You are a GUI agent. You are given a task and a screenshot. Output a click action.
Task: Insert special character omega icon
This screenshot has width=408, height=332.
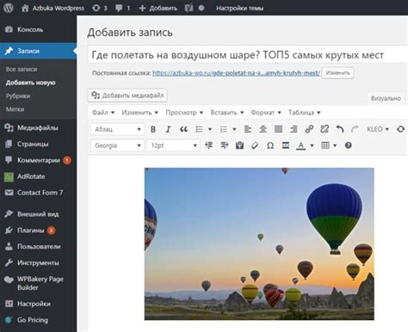270,145
